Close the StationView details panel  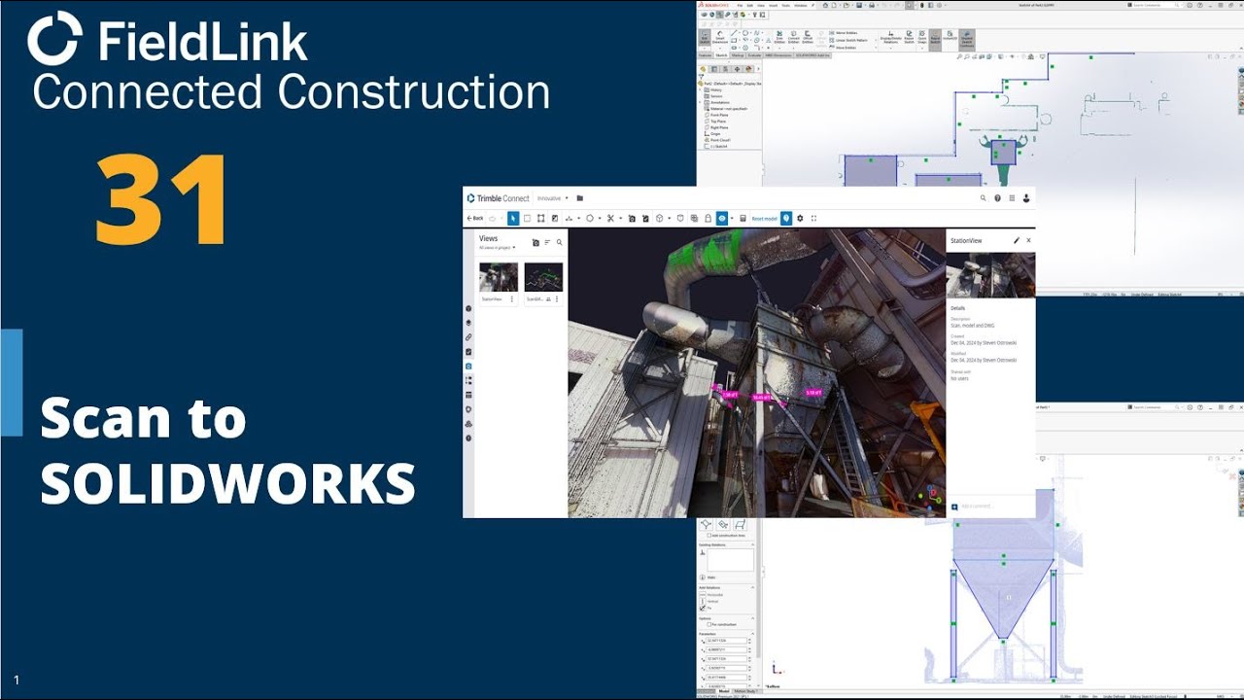pos(1028,240)
